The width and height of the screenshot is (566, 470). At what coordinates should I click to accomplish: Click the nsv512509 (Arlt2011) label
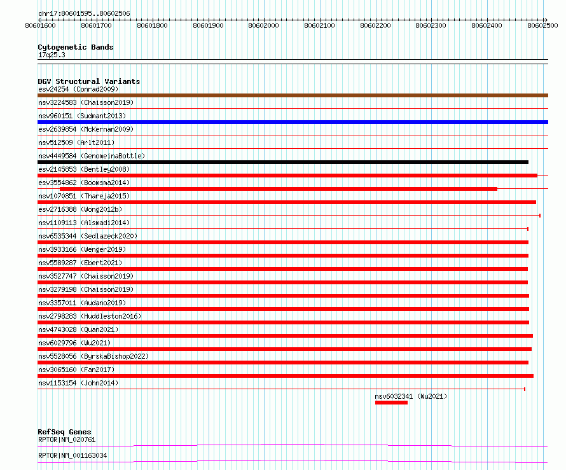pos(76,142)
